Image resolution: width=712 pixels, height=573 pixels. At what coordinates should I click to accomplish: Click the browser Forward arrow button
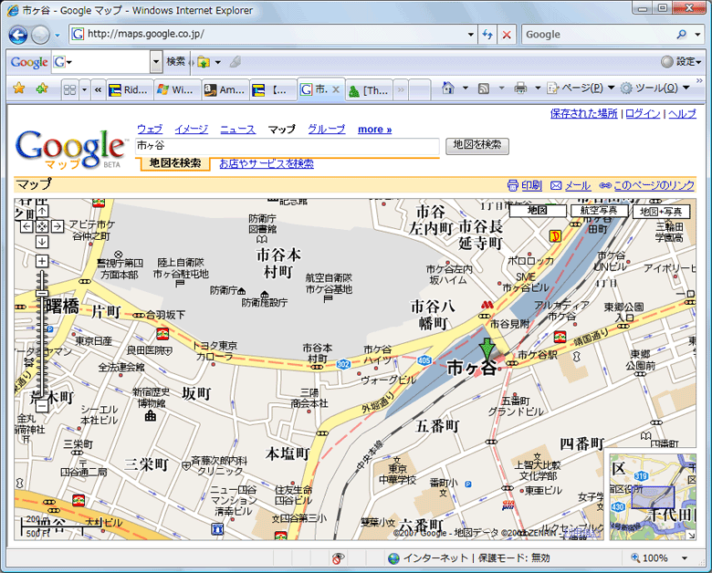(41, 35)
